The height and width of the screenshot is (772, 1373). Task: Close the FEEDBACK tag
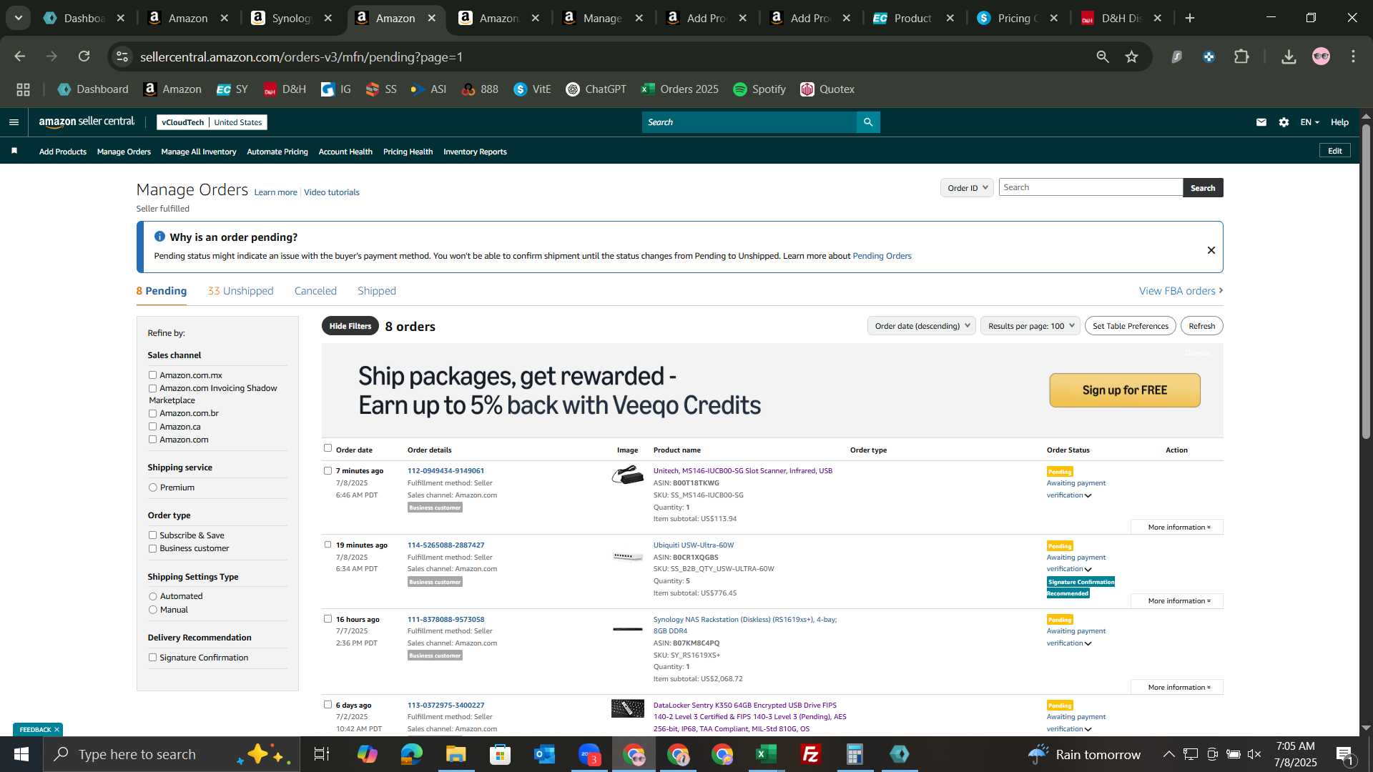56,729
